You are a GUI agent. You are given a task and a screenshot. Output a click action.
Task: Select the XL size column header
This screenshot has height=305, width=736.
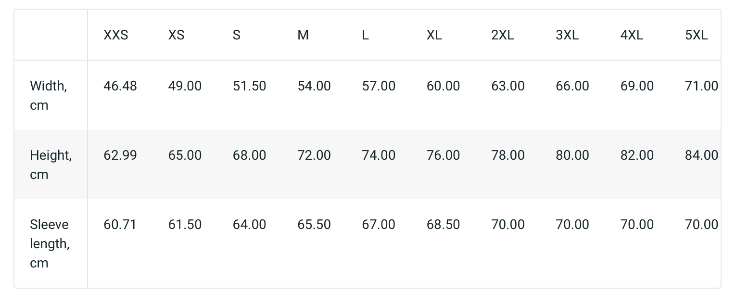[x=434, y=35]
